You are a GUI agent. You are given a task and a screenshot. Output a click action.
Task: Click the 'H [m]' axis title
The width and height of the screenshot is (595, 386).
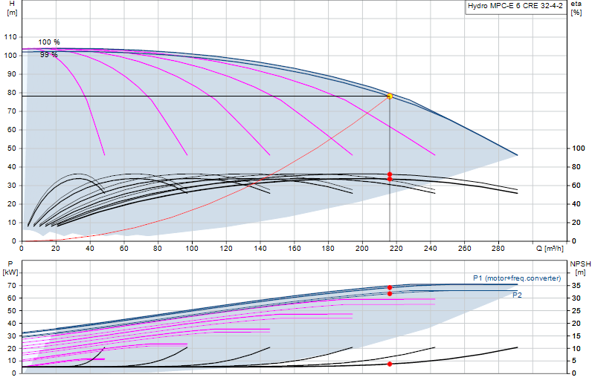tap(12, 8)
